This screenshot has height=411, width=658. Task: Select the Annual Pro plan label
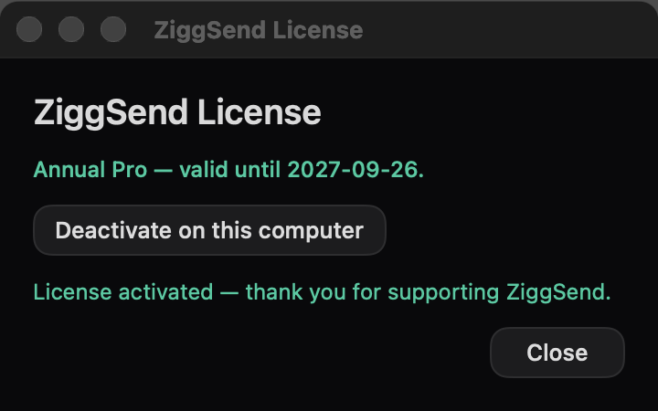[x=90, y=170]
